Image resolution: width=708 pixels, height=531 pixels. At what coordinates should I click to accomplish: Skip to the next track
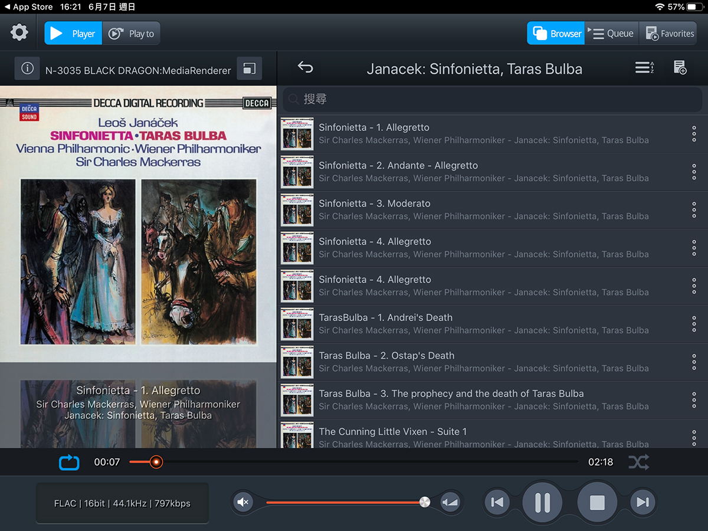pyautogui.click(x=643, y=503)
